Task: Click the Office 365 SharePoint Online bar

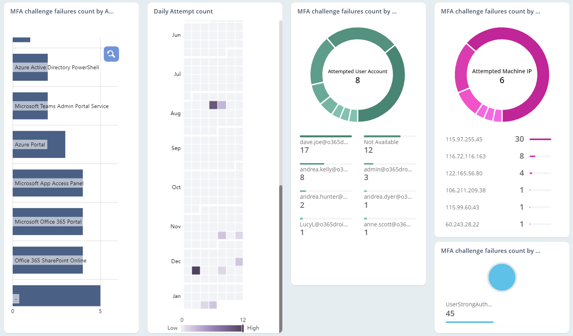Action: tap(47, 260)
